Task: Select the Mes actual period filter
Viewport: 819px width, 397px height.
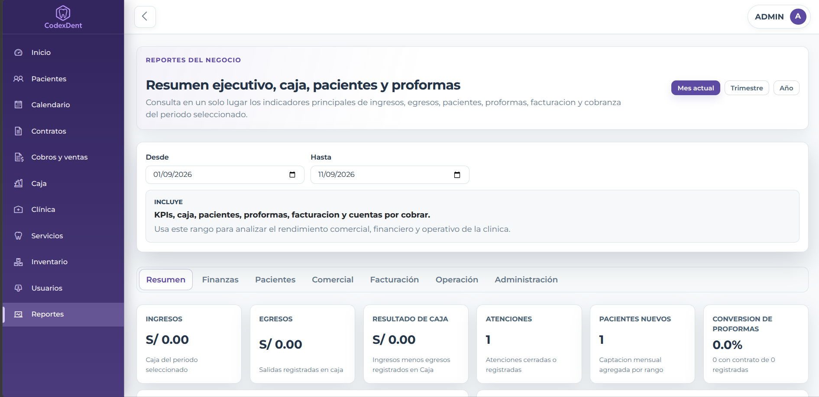Action: point(696,88)
